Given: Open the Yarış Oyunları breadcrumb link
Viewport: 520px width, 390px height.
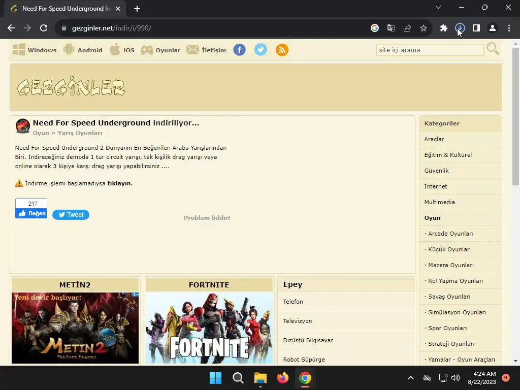Looking at the screenshot, I should [80, 133].
